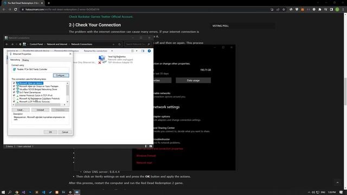
Task: Click the Configure button
Action: click(61, 76)
